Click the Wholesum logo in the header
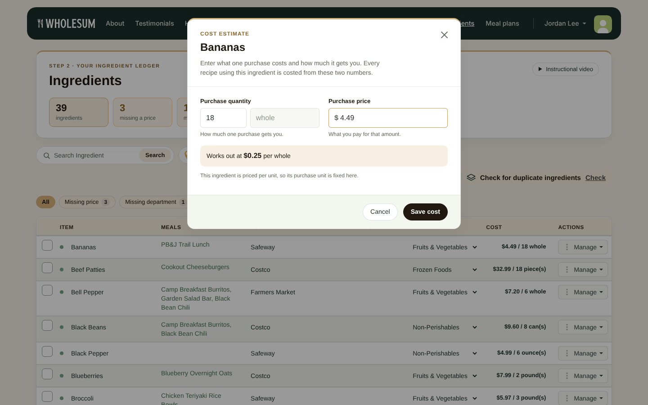648x405 pixels. (67, 23)
